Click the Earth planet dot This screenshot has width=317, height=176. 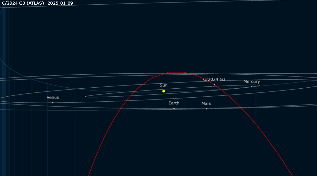click(174, 109)
